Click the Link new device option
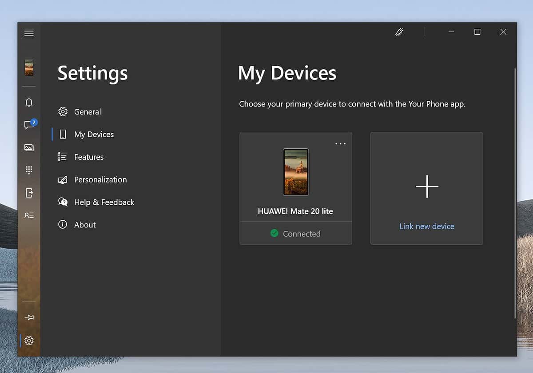 click(426, 188)
